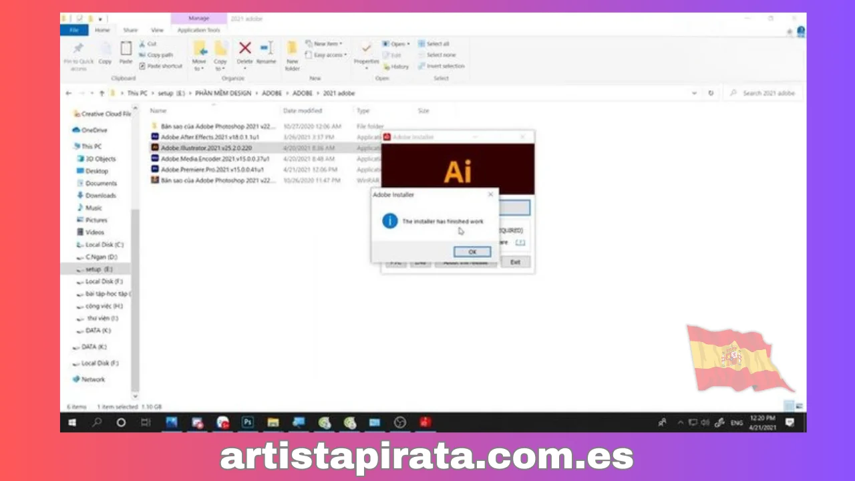Create a New folder from ribbon
This screenshot has height=481, width=855.
[x=293, y=55]
